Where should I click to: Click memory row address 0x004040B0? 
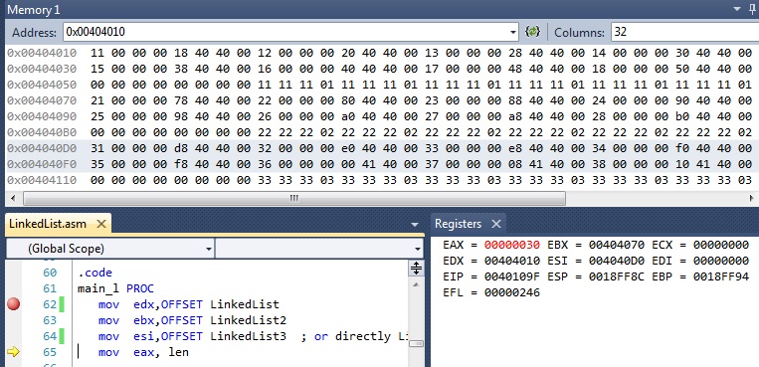pos(42,132)
